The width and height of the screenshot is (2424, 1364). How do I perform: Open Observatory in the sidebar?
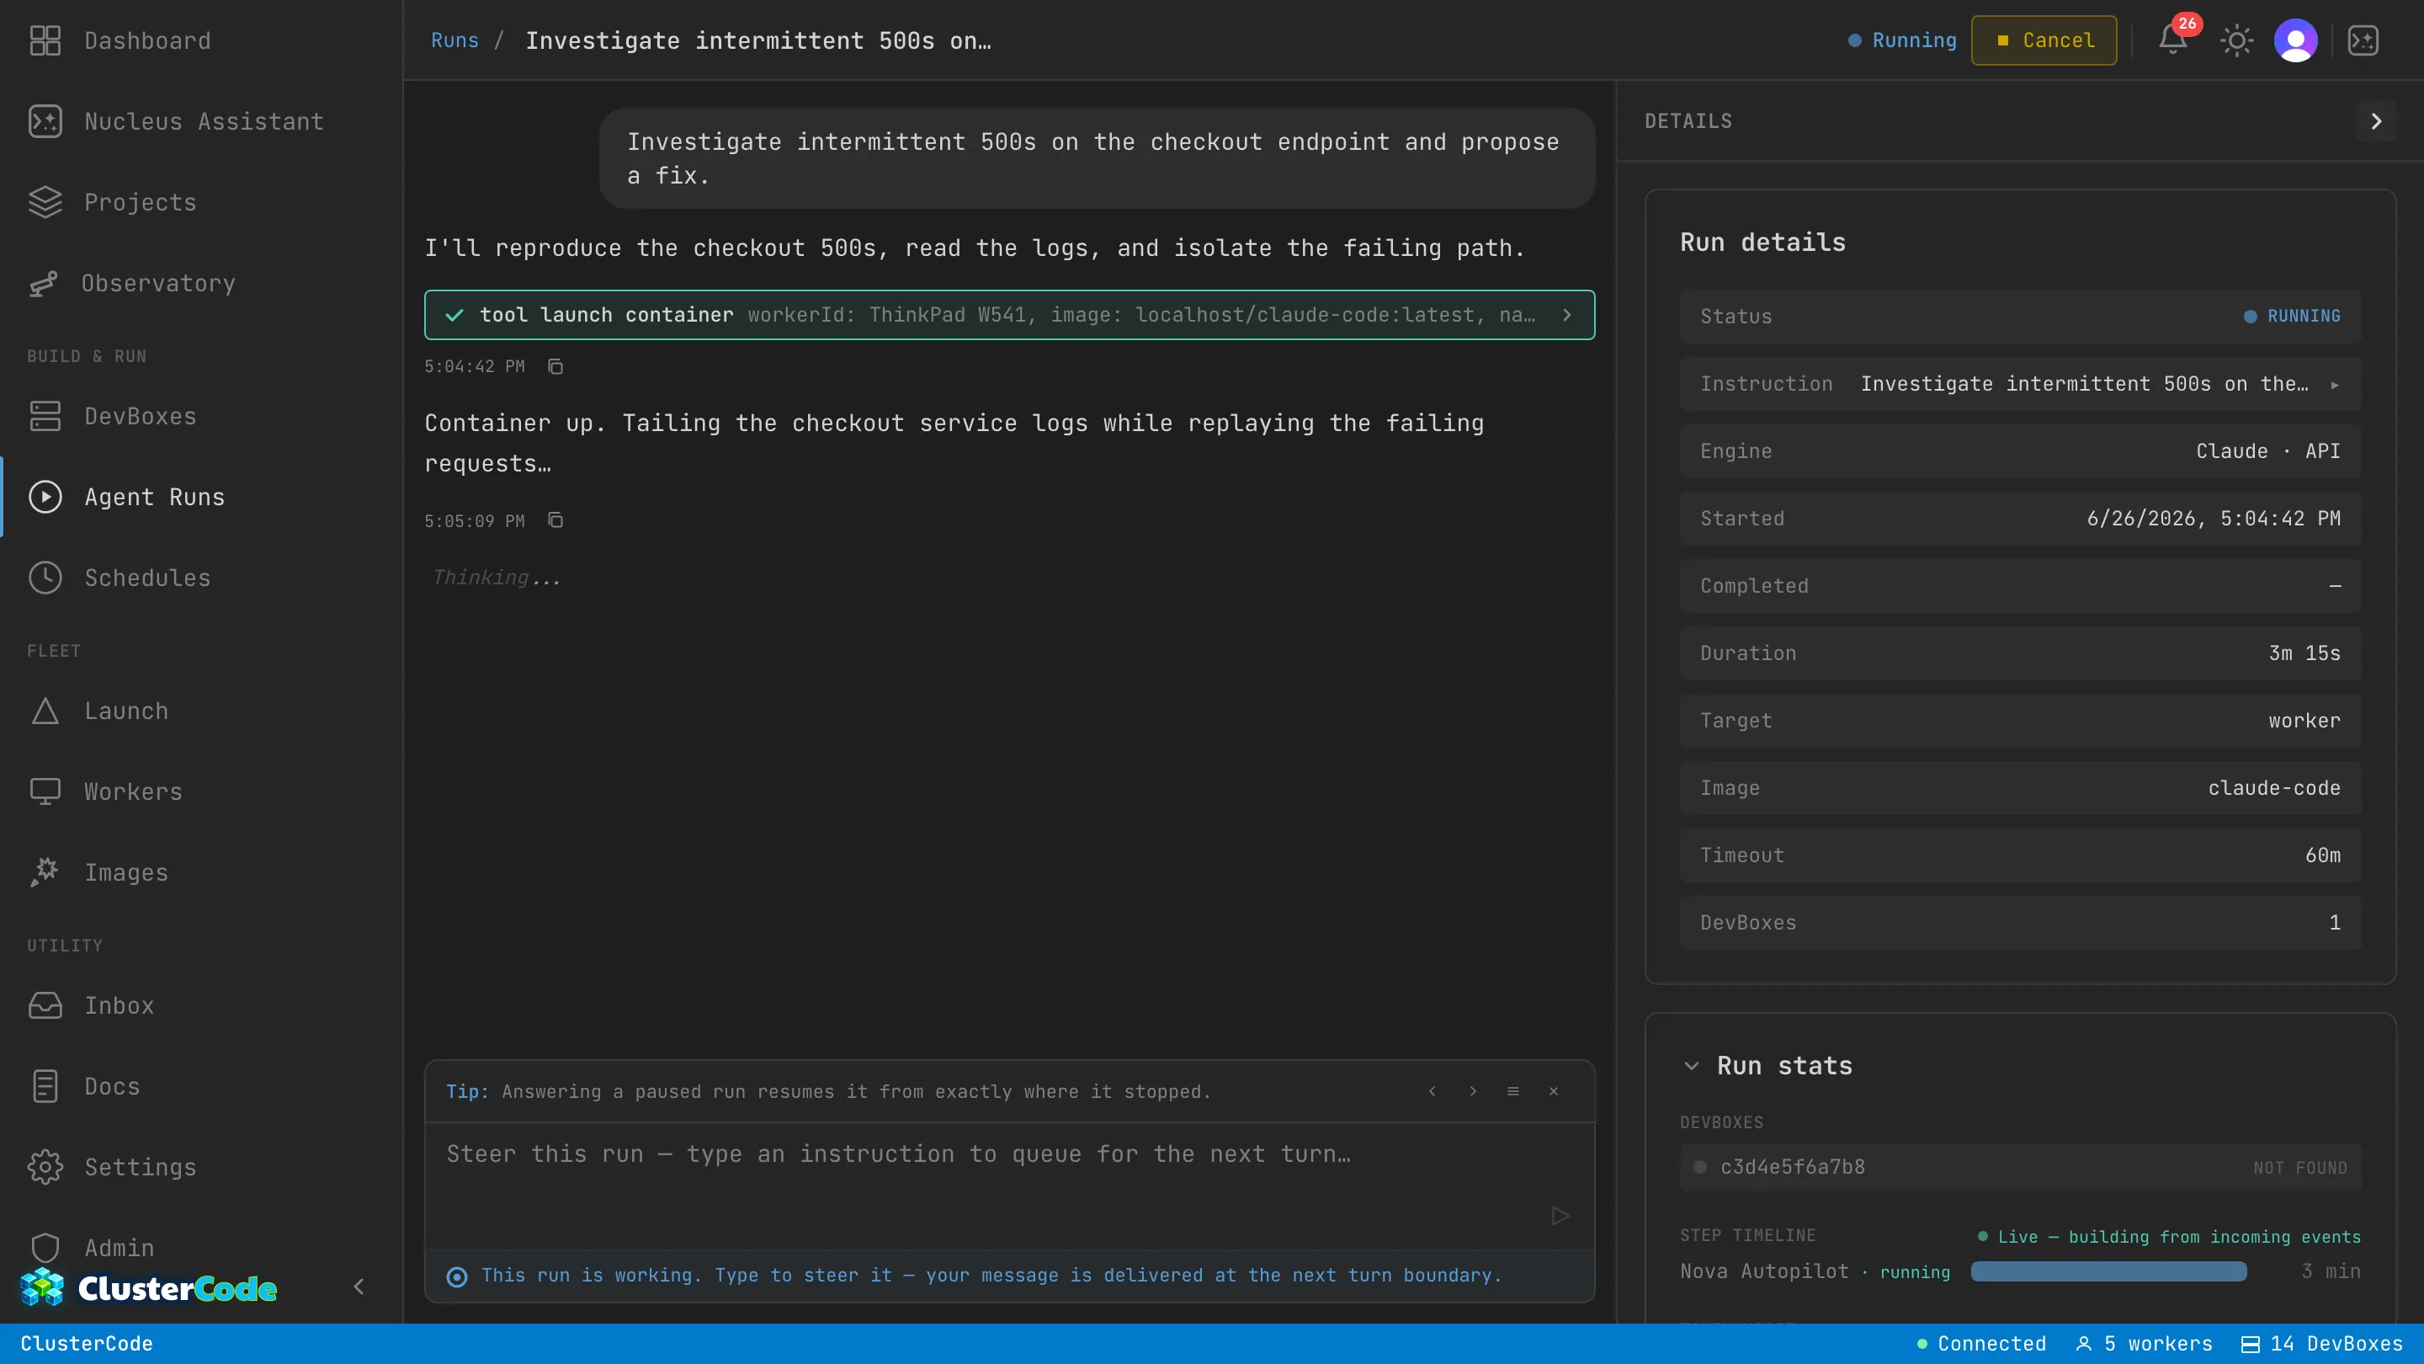(x=201, y=284)
